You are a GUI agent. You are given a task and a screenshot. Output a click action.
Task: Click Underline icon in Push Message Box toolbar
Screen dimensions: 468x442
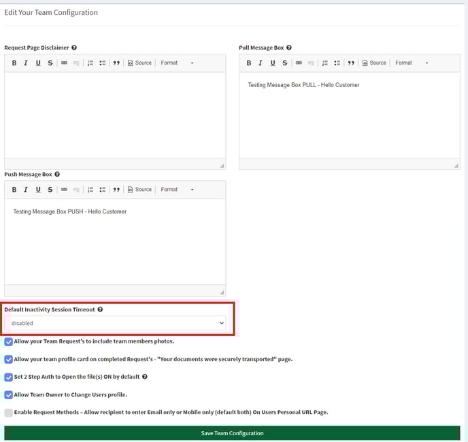[x=38, y=190]
